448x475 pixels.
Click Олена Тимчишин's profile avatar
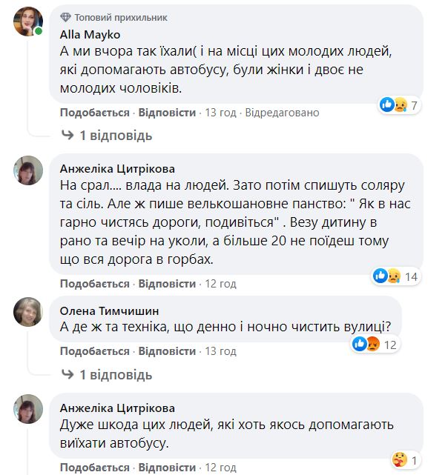(x=28, y=311)
